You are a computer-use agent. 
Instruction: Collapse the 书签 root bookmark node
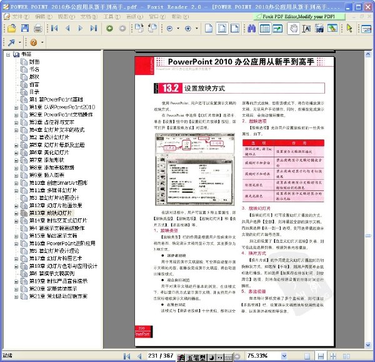[8, 54]
